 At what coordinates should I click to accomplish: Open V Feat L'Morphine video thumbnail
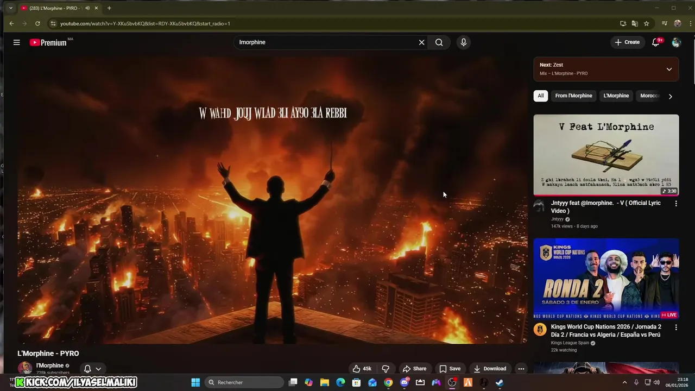click(x=606, y=155)
